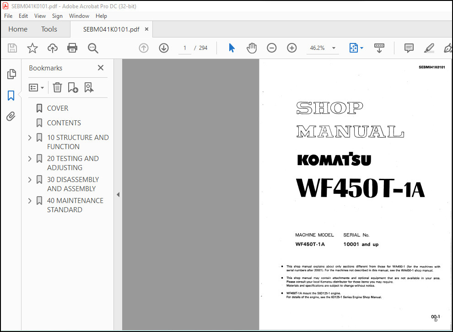Open the Attachments paperclip panel
Viewport: 453px width, 332px height.
coord(11,116)
